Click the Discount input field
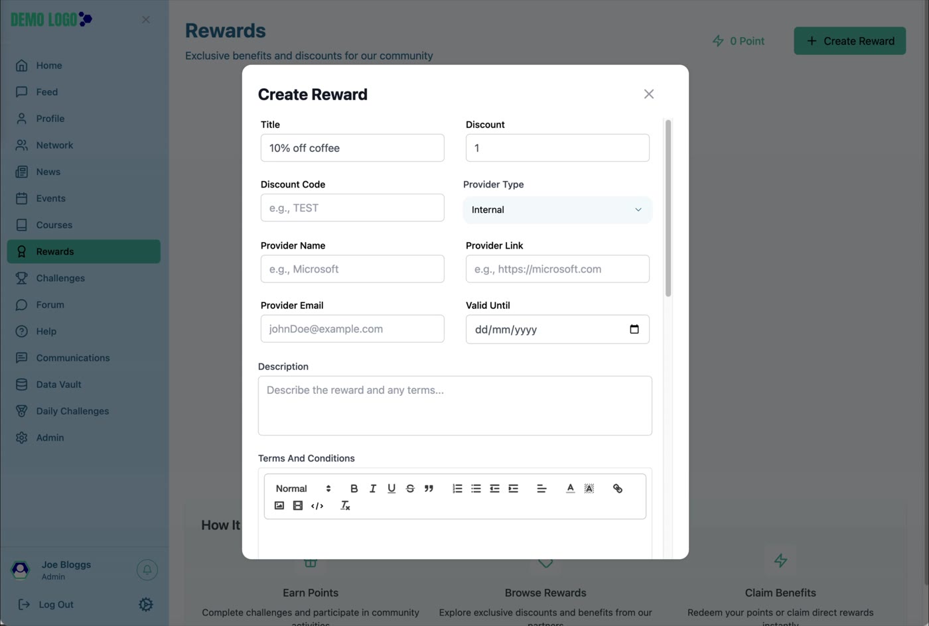Viewport: 929px width, 626px height. coord(557,148)
